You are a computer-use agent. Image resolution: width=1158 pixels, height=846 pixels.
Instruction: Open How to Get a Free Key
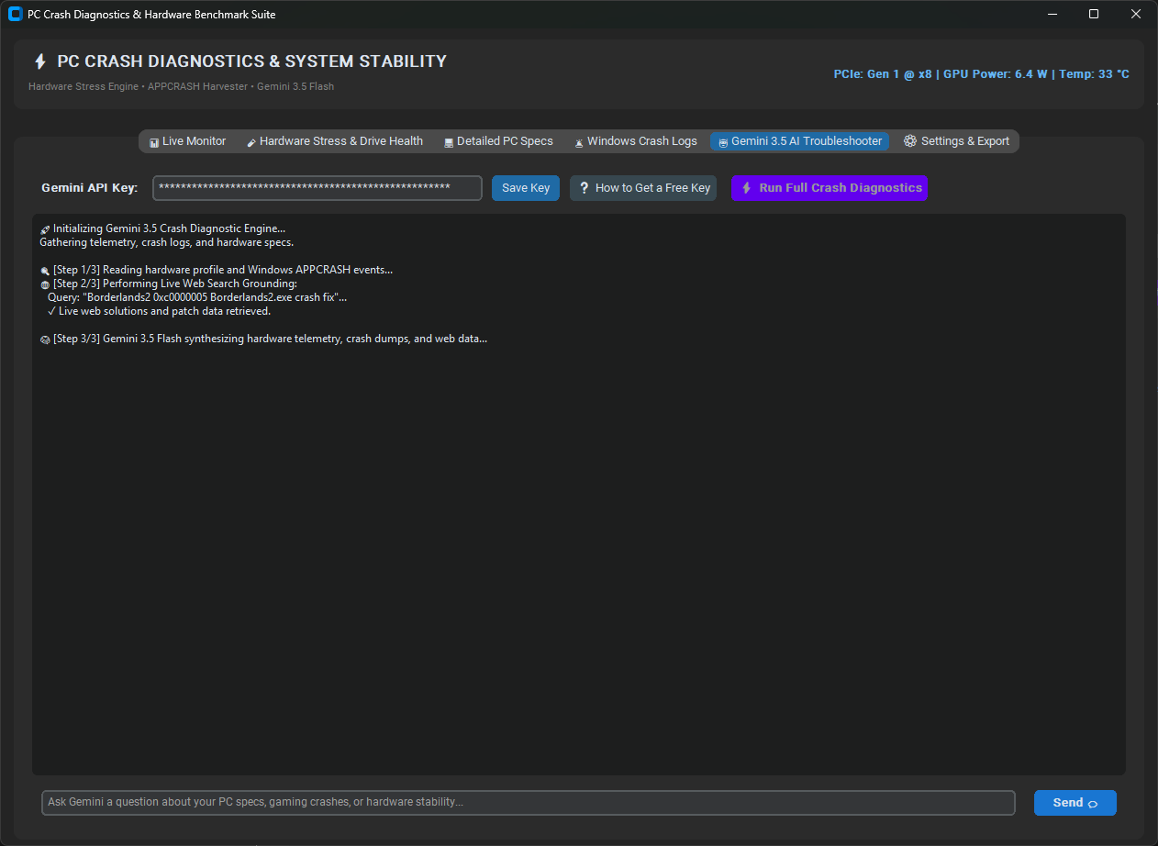point(643,188)
